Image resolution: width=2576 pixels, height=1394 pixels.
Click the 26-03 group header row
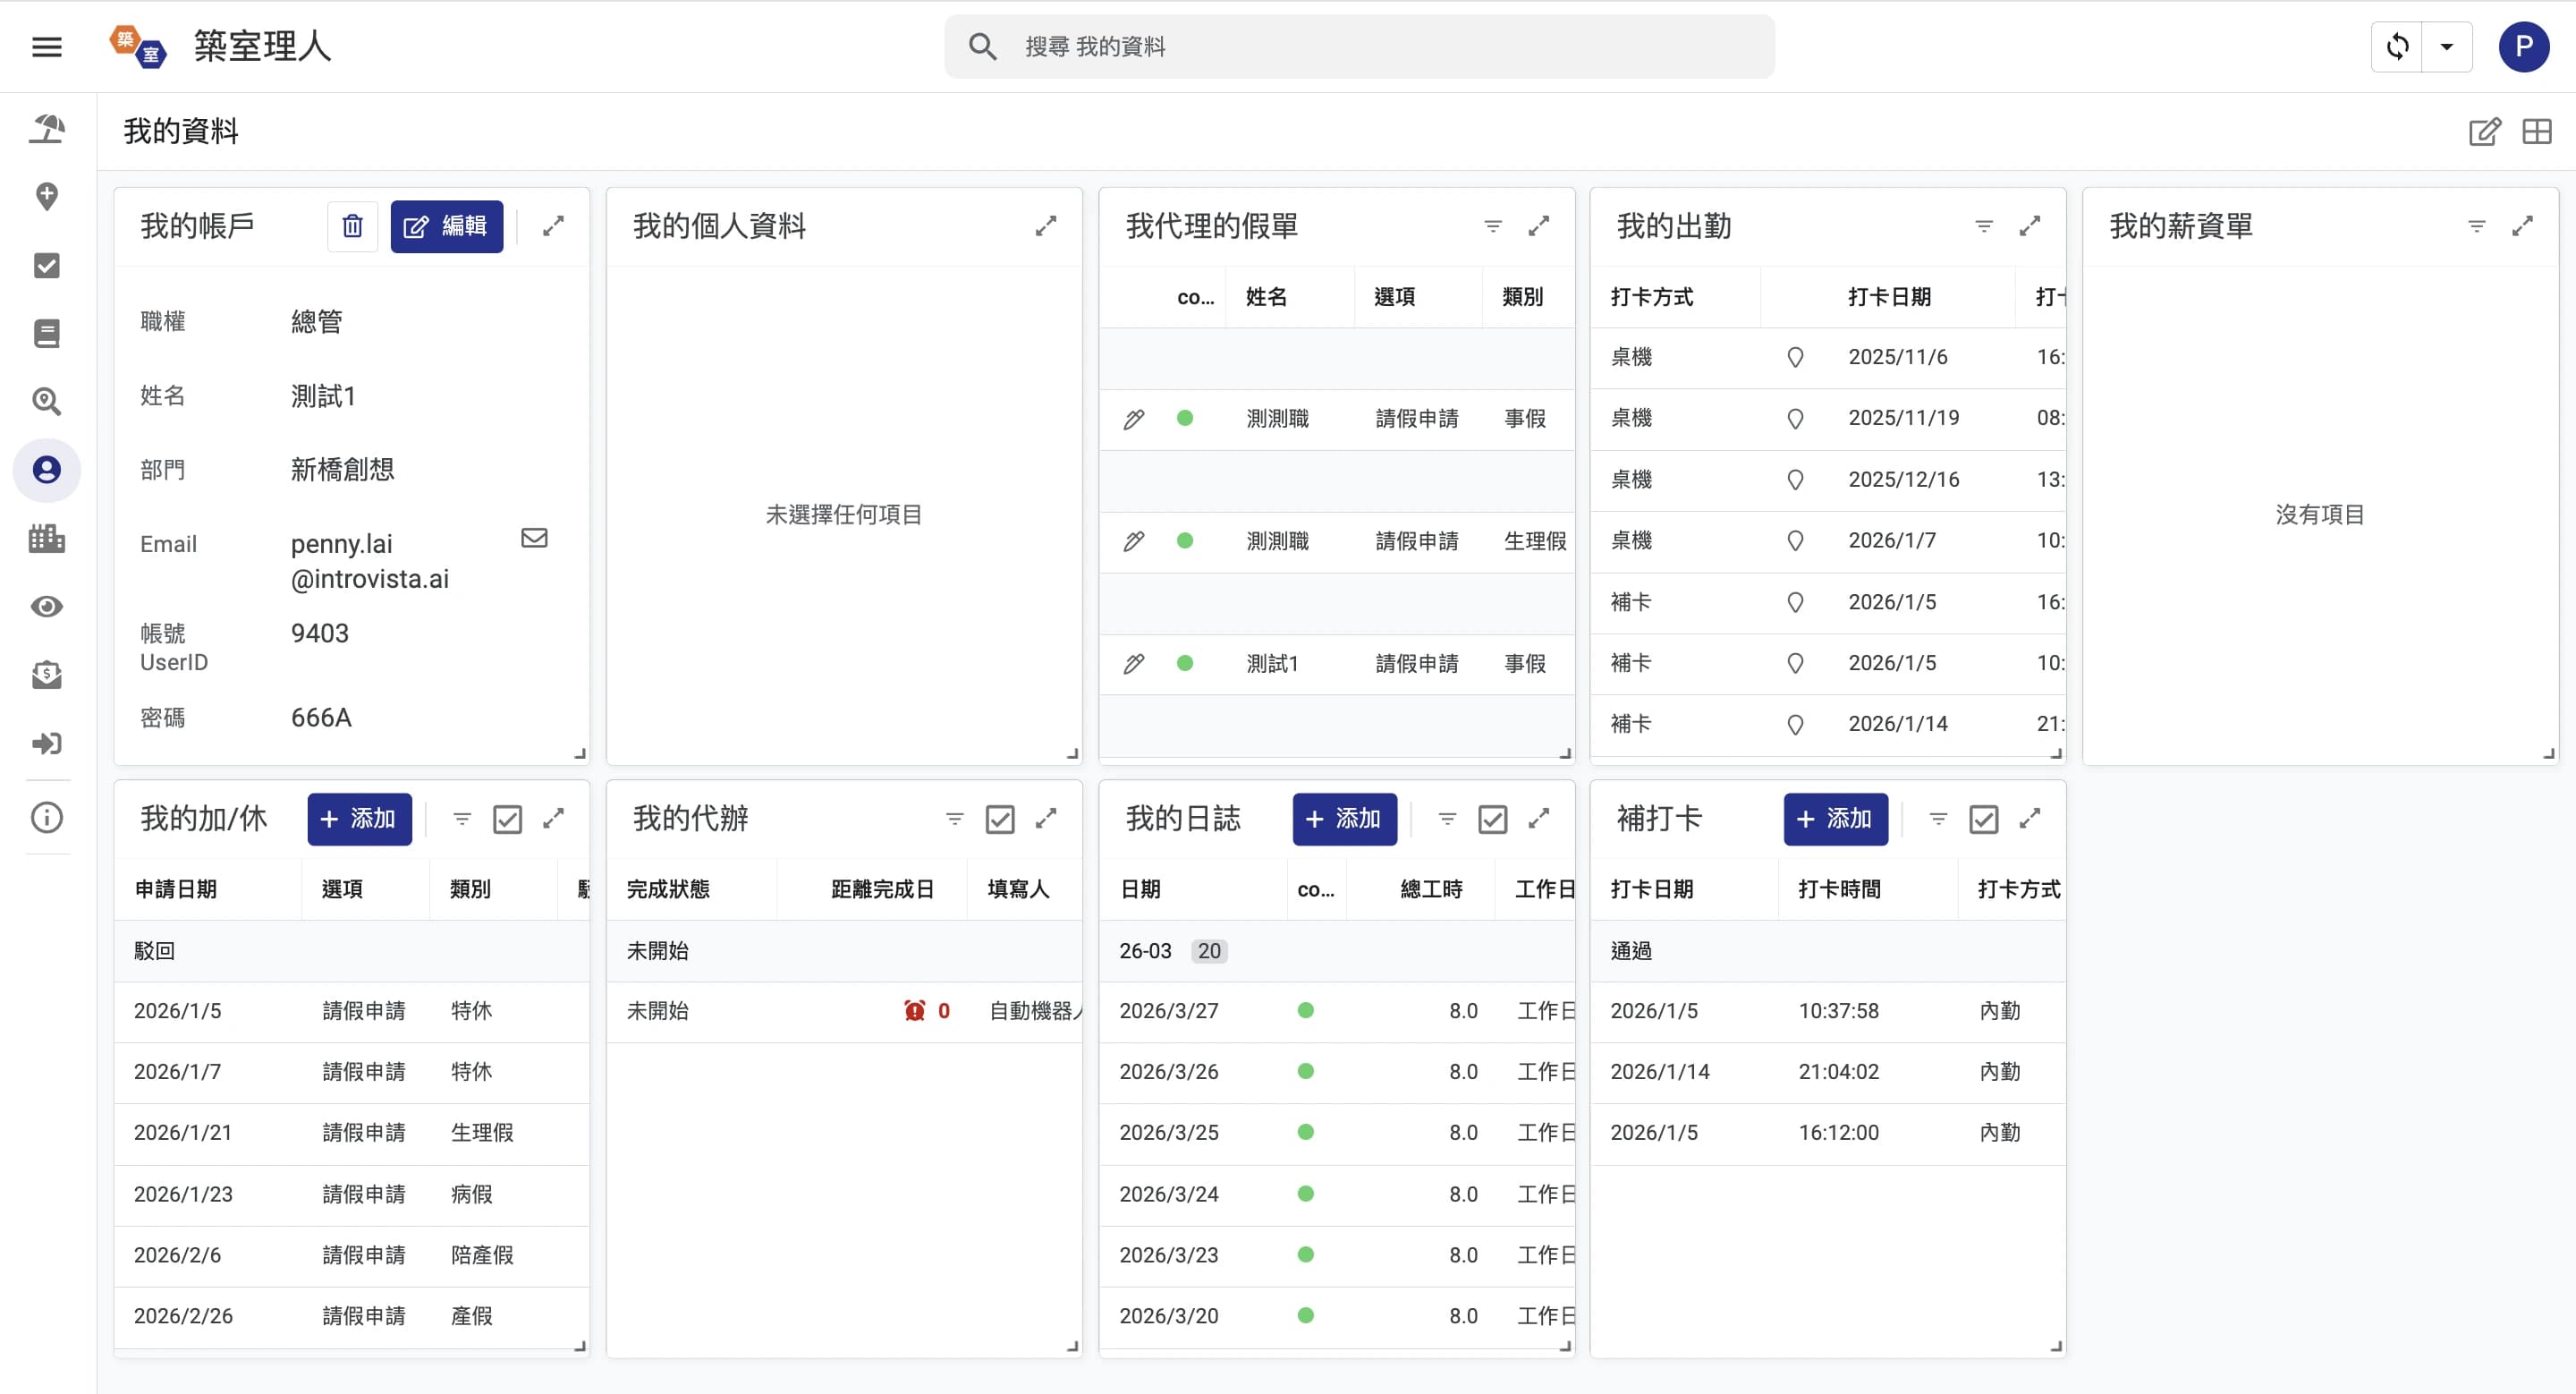[x=1146, y=951]
